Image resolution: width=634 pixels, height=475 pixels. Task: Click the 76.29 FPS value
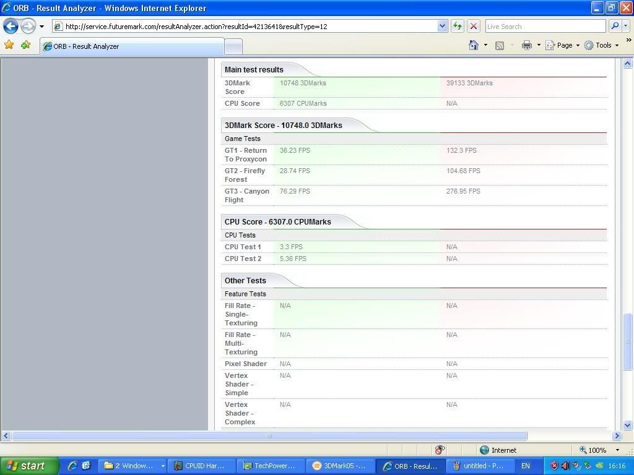[x=295, y=191]
